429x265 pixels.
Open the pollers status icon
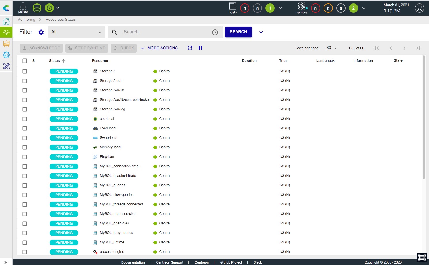(x=23, y=8)
